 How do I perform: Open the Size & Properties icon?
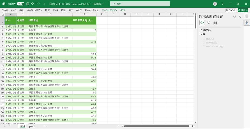tap(215, 23)
